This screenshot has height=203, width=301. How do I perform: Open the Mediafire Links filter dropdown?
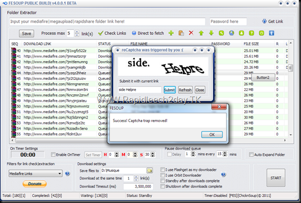pos(36,174)
